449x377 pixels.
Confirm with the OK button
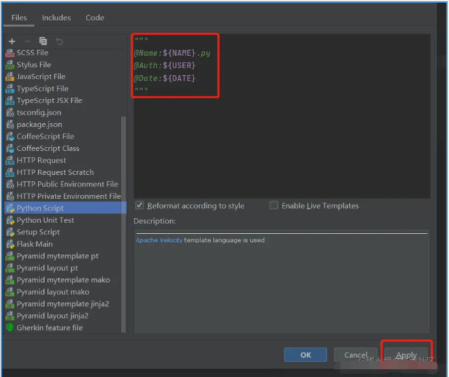(306, 355)
